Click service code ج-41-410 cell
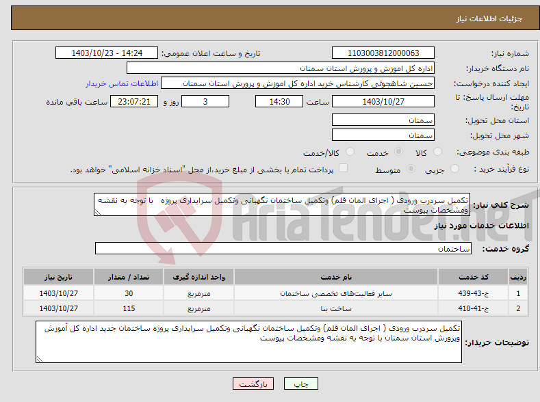This screenshot has height=402, width=540. (473, 308)
